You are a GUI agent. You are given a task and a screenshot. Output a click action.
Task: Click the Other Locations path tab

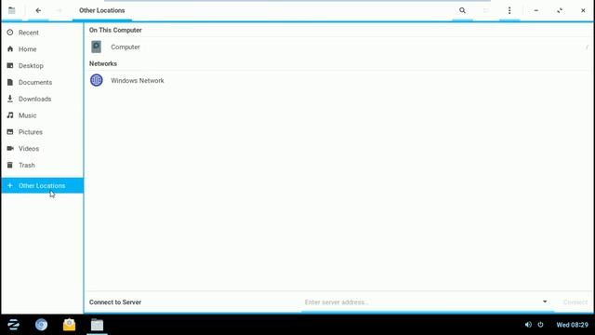102,10
